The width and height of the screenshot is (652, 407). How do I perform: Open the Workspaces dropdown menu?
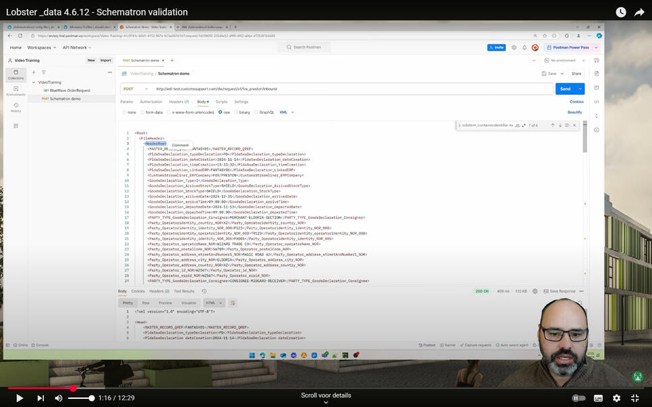point(41,48)
